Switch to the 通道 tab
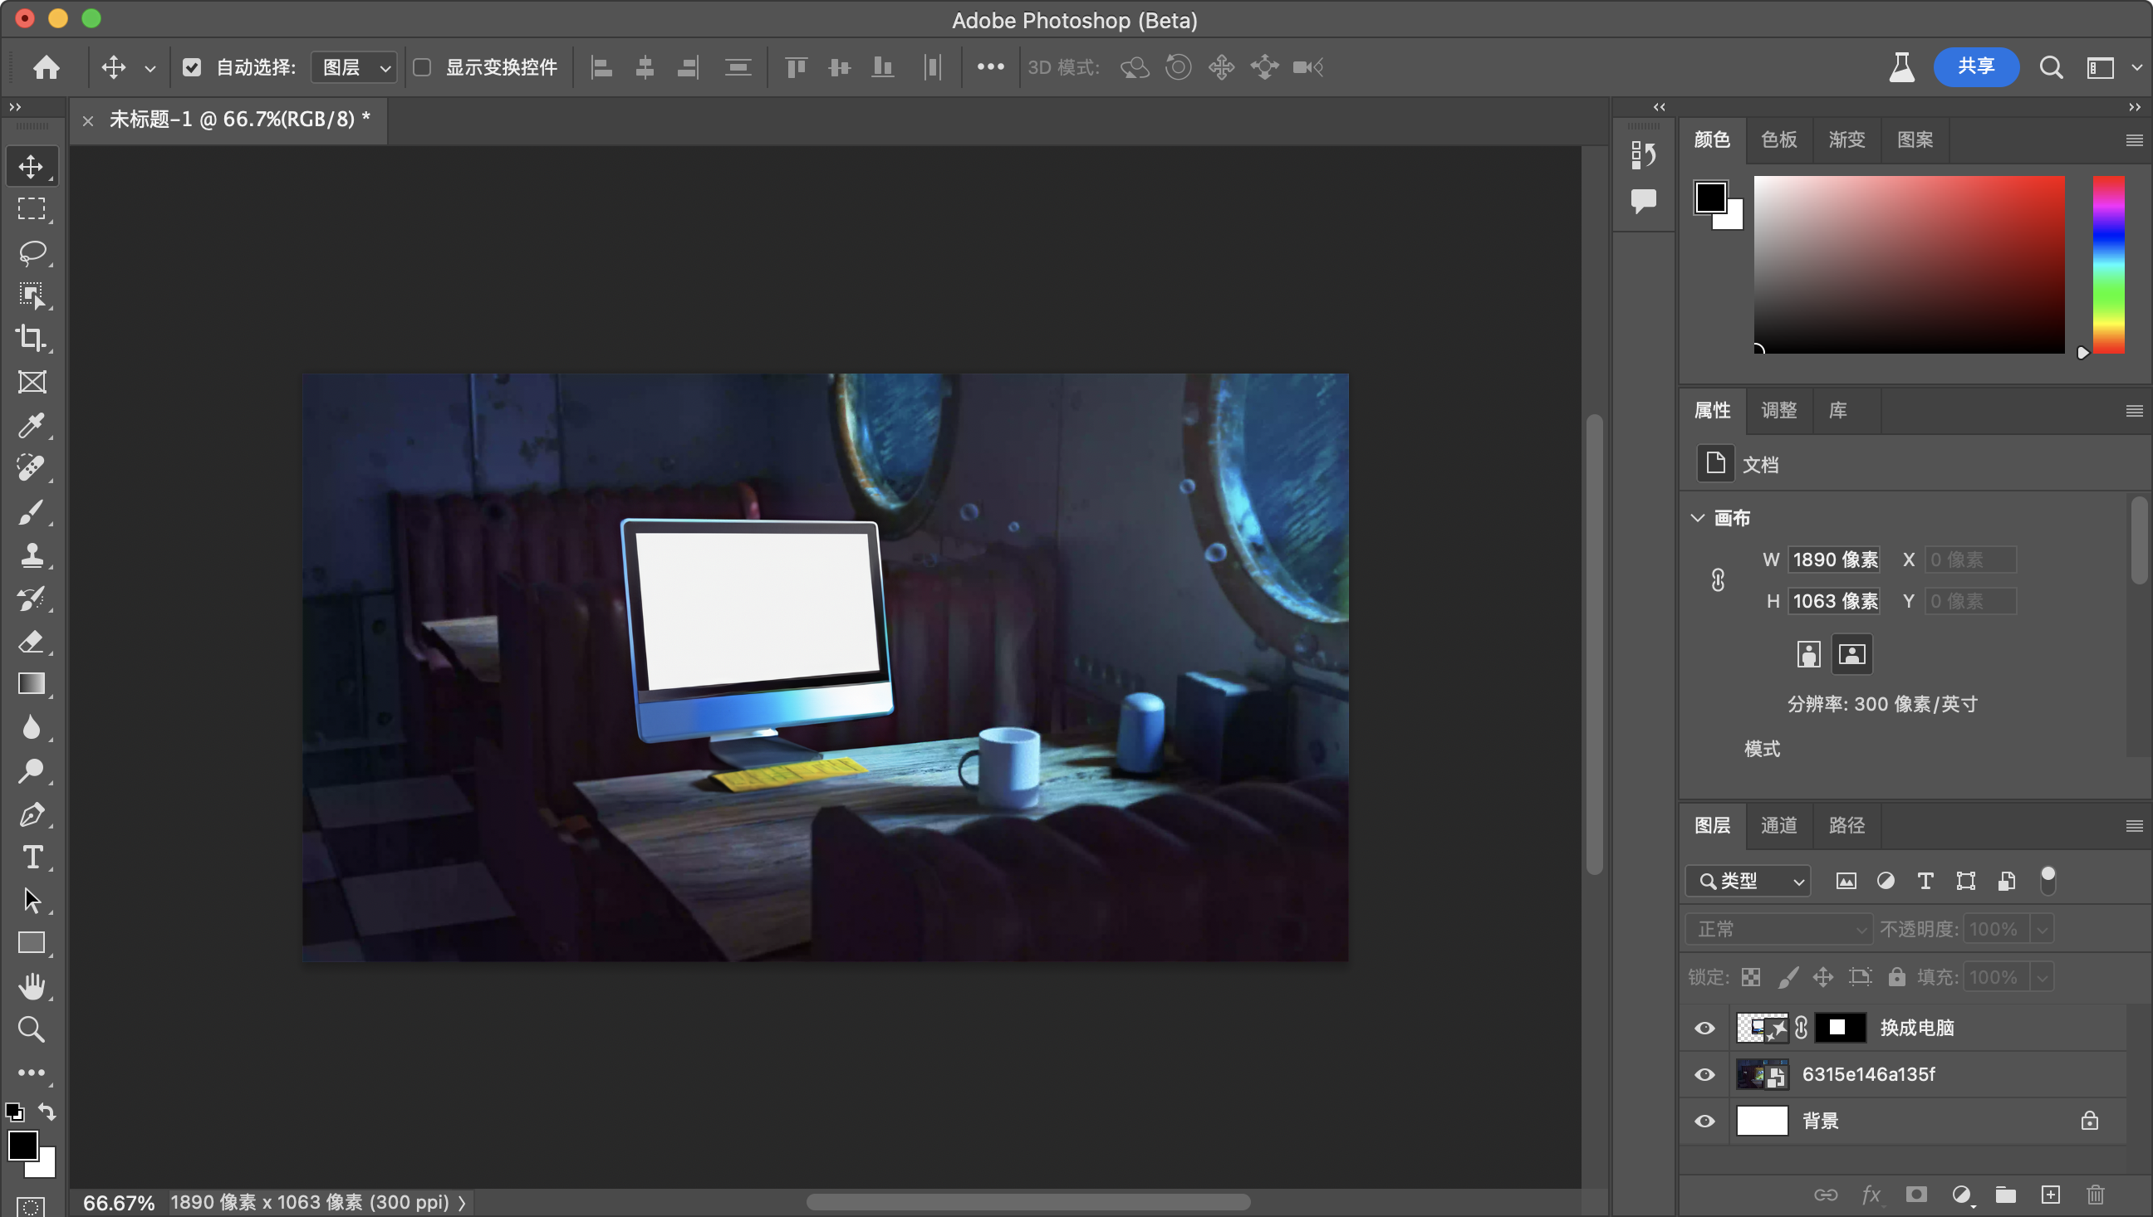The width and height of the screenshot is (2153, 1217). [x=1778, y=825]
